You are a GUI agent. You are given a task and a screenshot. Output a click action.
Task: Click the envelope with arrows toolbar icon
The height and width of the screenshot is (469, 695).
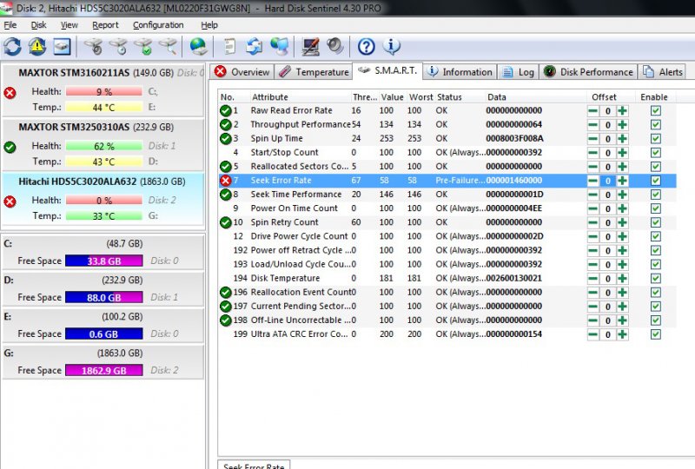coord(254,46)
